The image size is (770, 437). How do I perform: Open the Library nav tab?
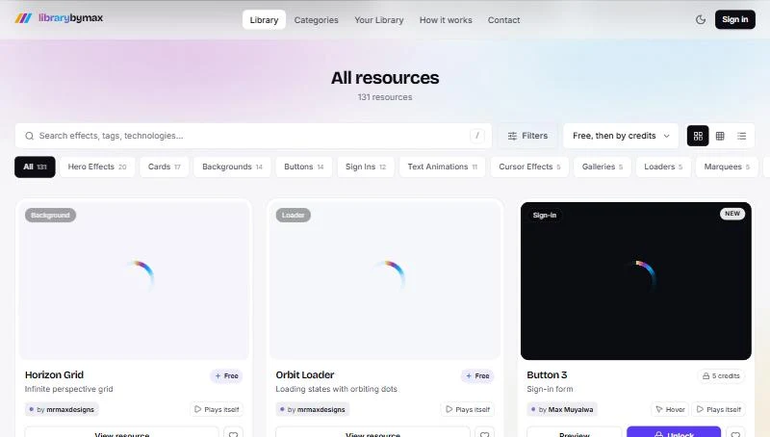pyautogui.click(x=264, y=19)
